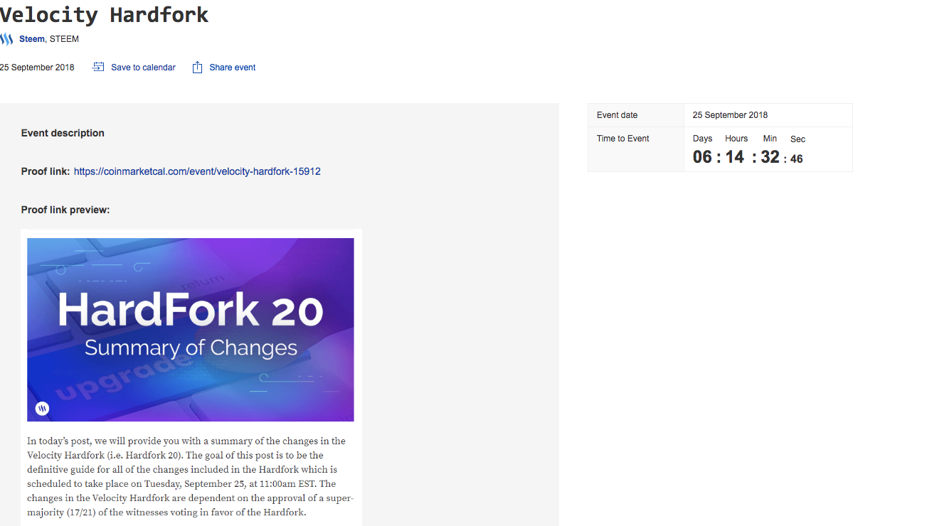Screen dimensions: 932x526
Task: Click the Days countdown value 06
Action: (x=702, y=157)
